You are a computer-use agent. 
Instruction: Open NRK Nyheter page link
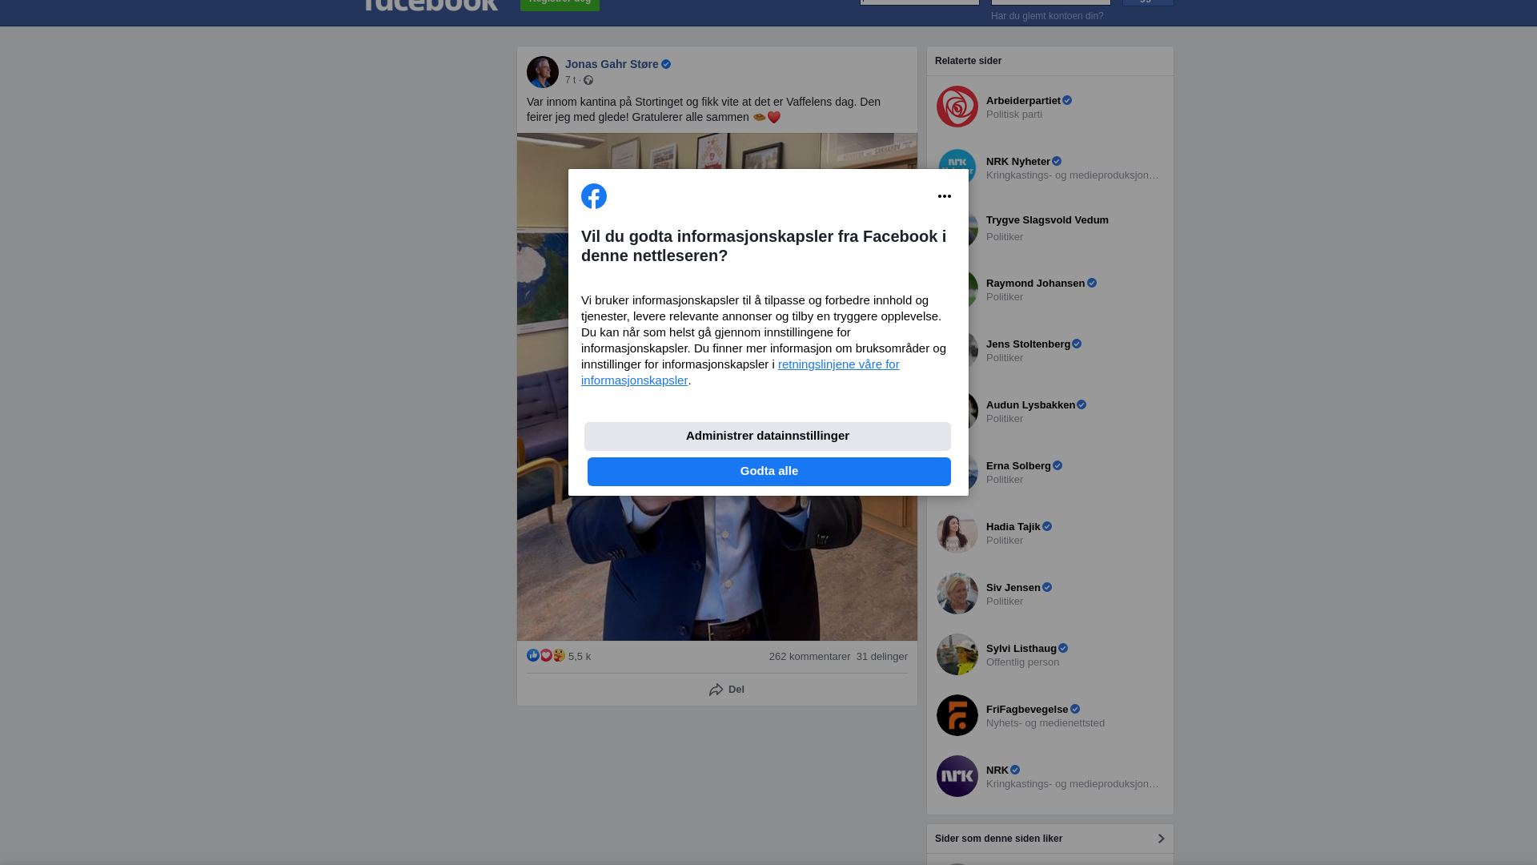pyautogui.click(x=1018, y=162)
